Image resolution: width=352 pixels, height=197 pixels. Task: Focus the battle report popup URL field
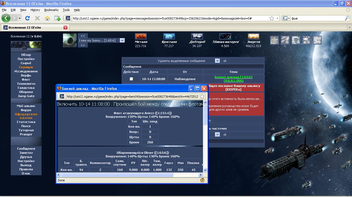coord(132,97)
